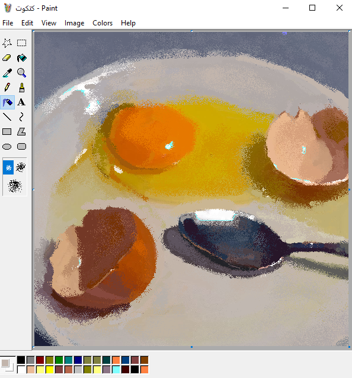Activate the Pick Color eyedropper tool

[x=7, y=73]
